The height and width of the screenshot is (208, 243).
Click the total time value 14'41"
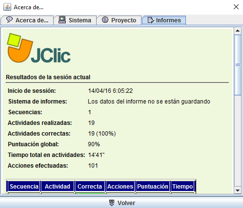[x=96, y=155]
